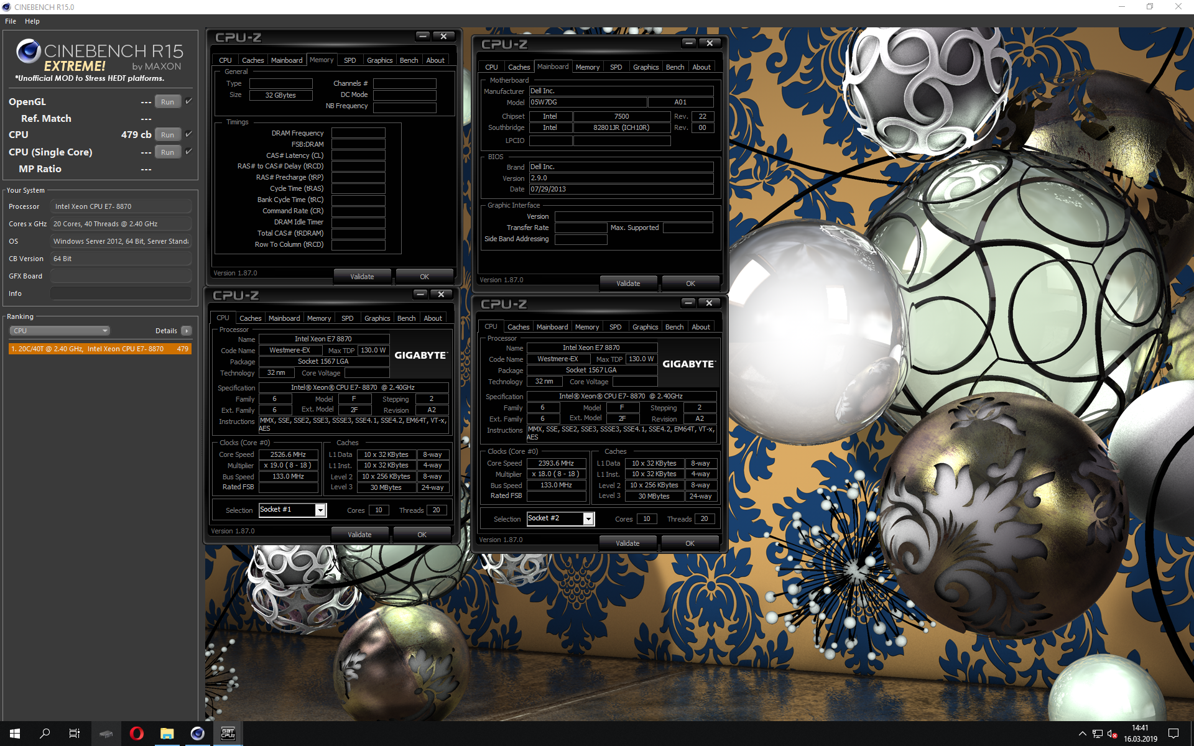Open the Ranking CPU dropdown
The image size is (1194, 746).
tap(60, 331)
